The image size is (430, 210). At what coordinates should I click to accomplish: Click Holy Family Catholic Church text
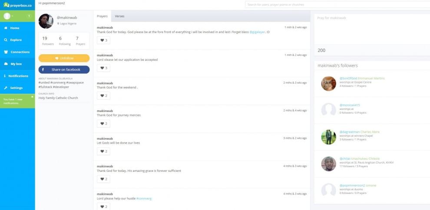58,98
